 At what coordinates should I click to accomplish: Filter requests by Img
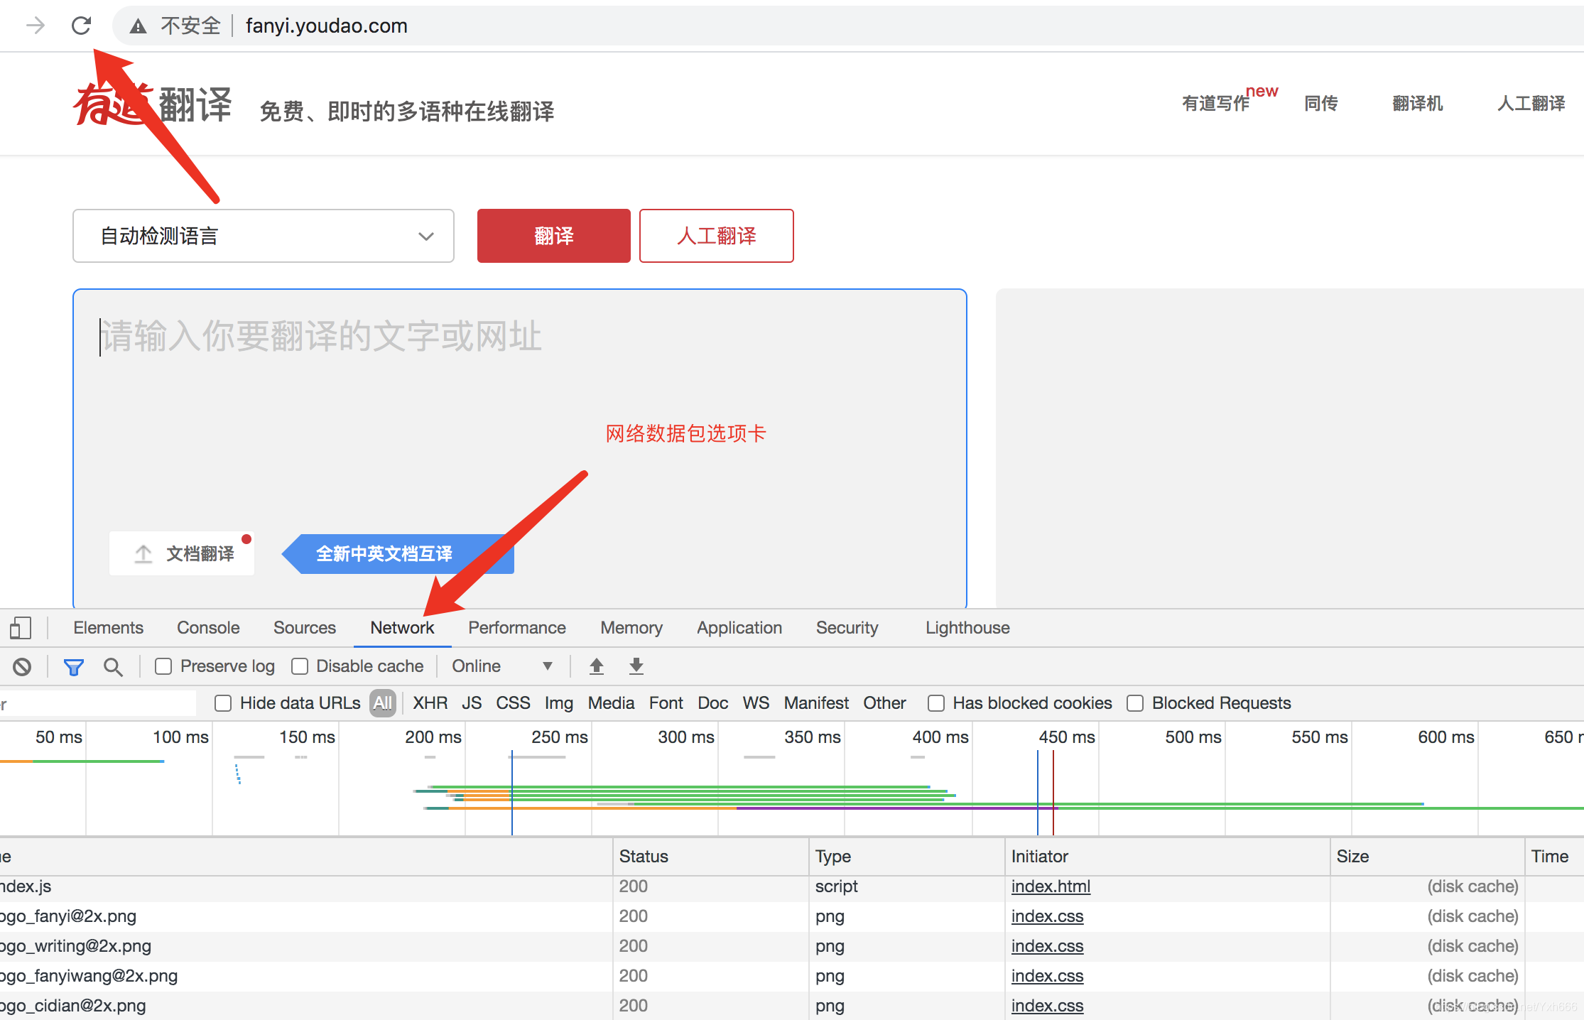point(559,703)
